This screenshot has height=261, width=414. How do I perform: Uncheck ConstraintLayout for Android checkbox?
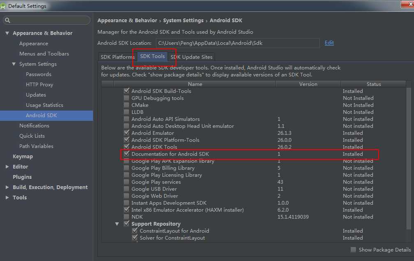tap(135, 231)
